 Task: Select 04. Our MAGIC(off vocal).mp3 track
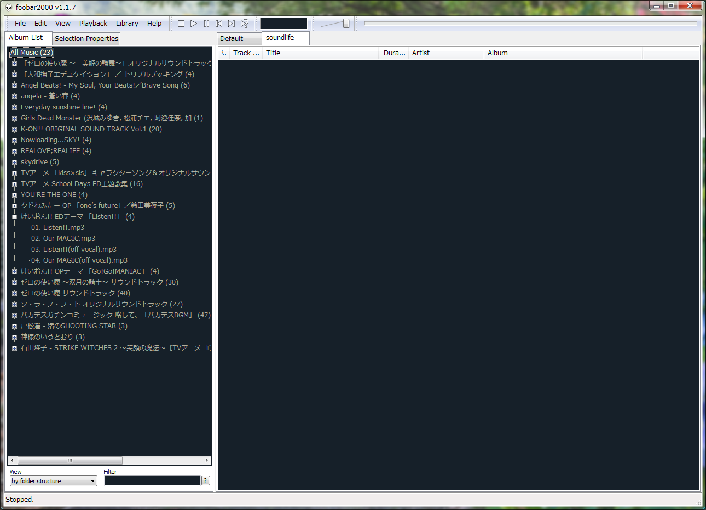(x=79, y=260)
